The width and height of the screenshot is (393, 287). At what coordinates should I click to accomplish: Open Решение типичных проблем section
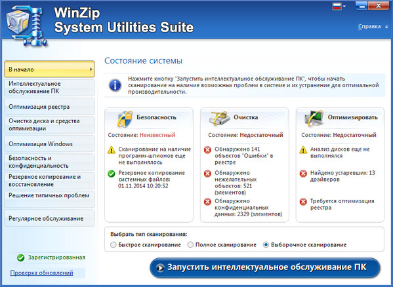click(x=49, y=199)
